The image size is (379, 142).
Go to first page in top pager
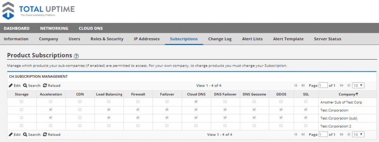(x=296, y=85)
